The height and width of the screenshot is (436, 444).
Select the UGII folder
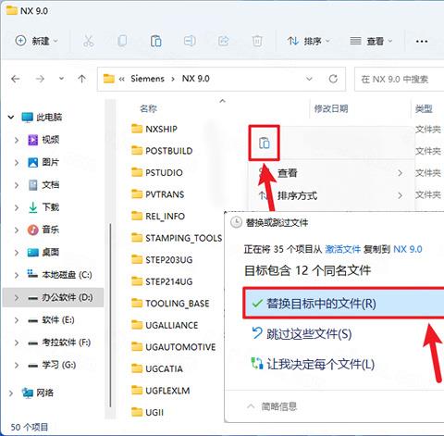(x=147, y=413)
